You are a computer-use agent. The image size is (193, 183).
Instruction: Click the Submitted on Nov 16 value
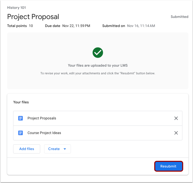click(141, 26)
